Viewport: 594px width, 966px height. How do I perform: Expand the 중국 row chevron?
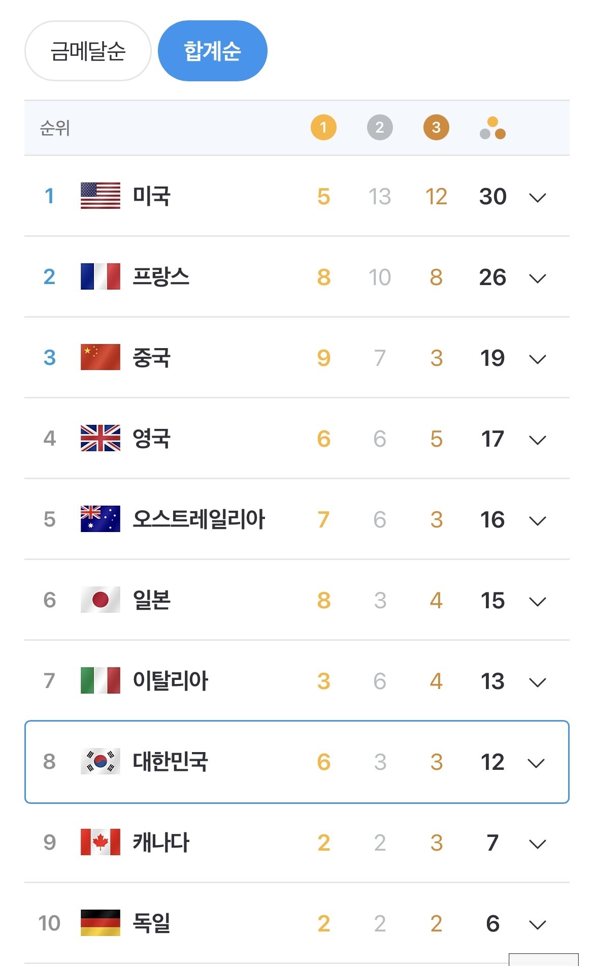(x=537, y=359)
